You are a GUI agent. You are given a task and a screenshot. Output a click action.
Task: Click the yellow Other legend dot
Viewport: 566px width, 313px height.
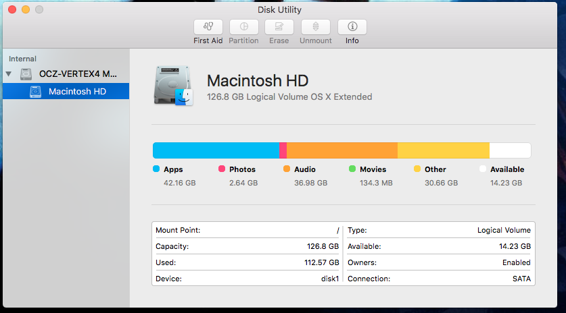(417, 169)
